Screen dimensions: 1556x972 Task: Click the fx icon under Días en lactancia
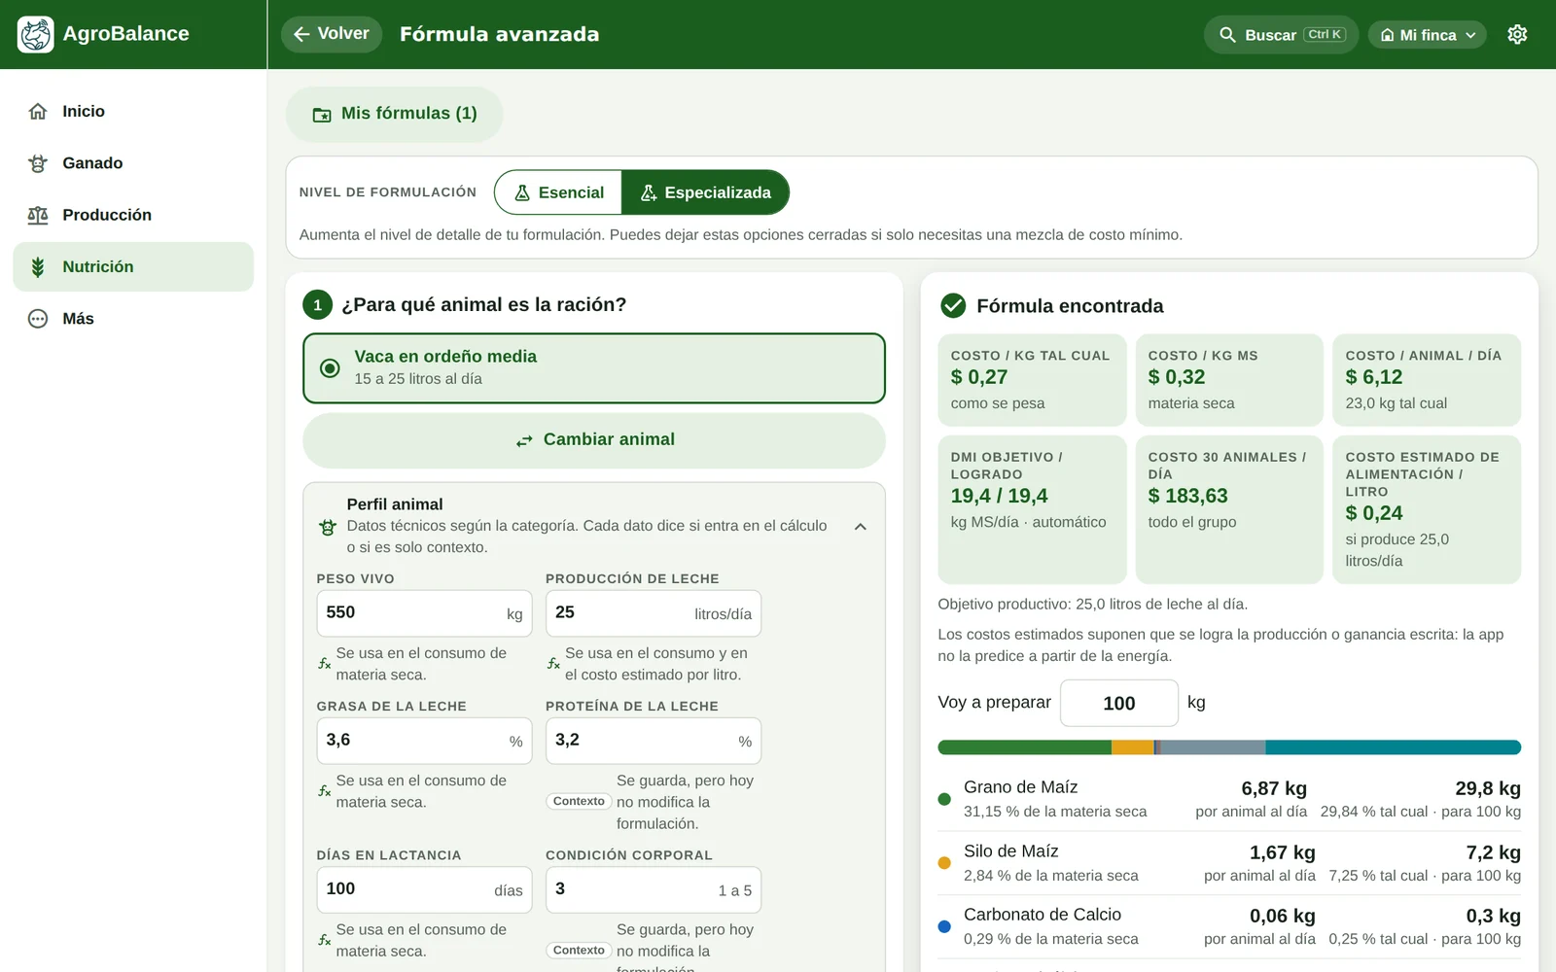[x=325, y=940]
